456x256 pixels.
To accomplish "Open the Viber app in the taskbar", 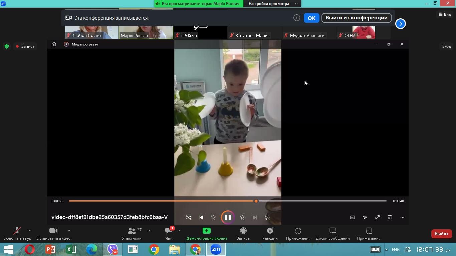I will [112, 249].
